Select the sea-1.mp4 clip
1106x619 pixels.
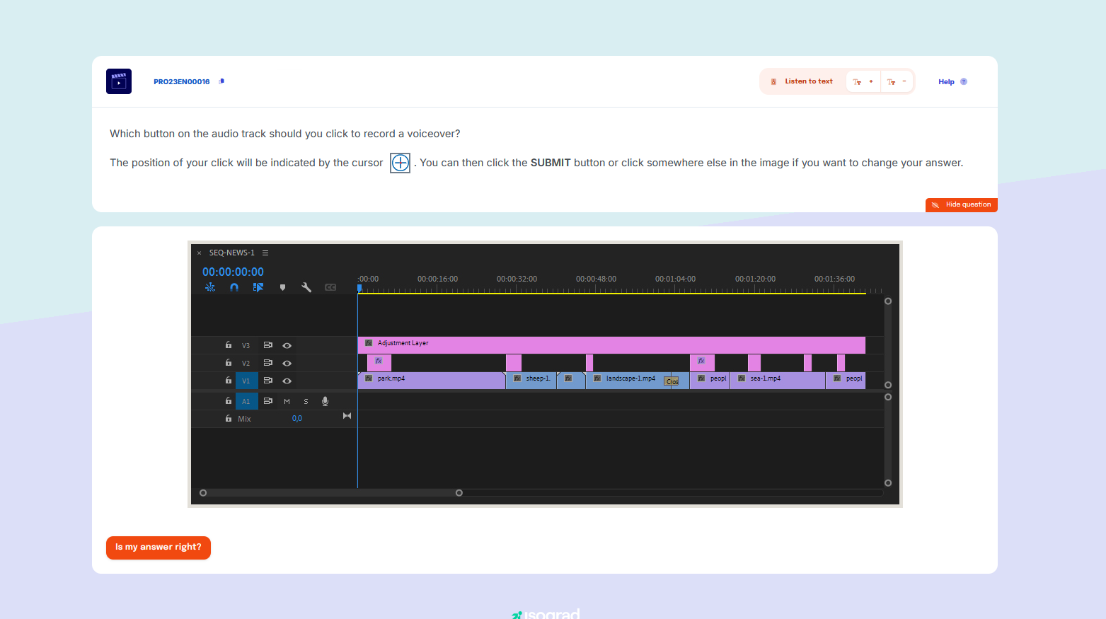click(778, 381)
